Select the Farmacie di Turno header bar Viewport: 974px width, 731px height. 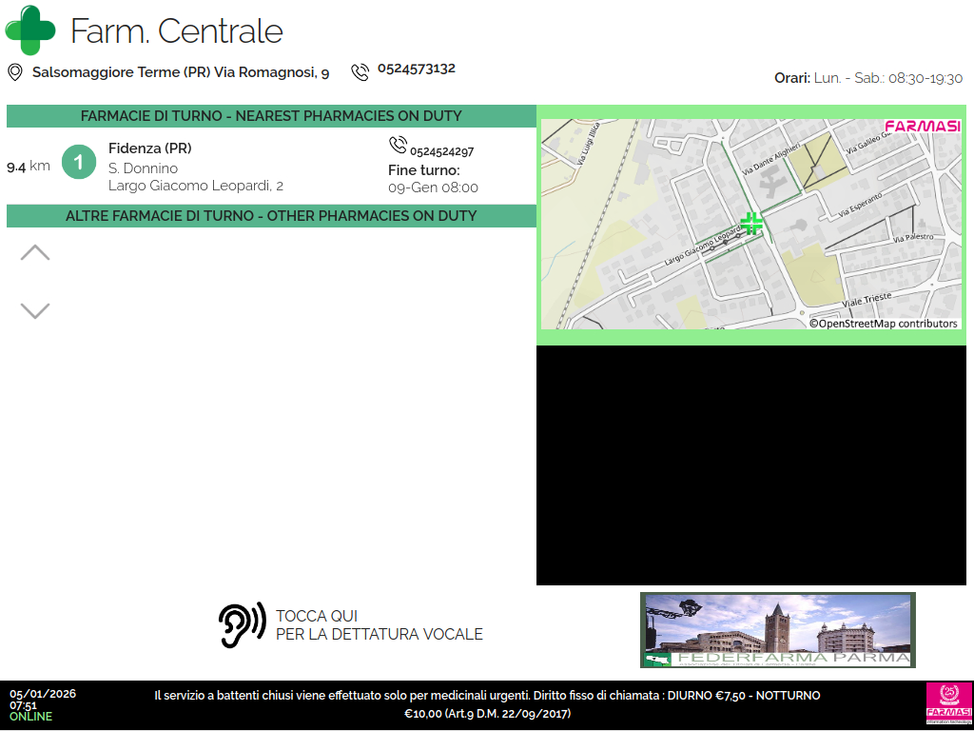click(x=271, y=116)
